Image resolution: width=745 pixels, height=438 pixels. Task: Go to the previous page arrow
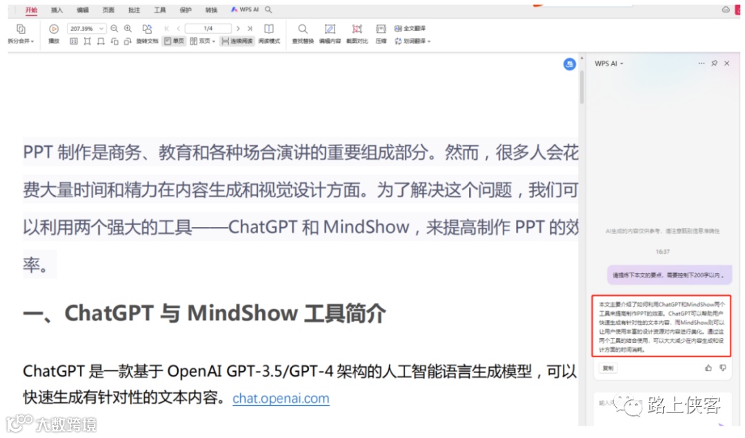(179, 28)
